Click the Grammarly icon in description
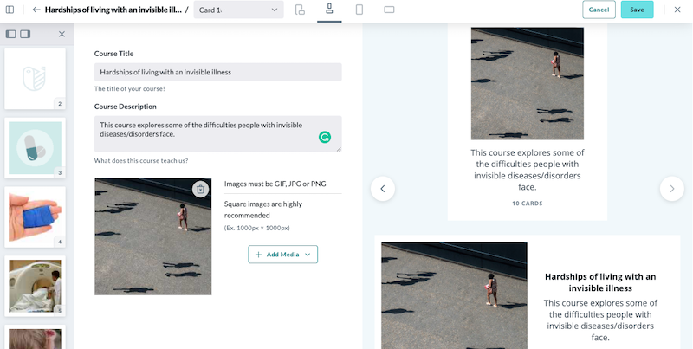 click(x=325, y=138)
